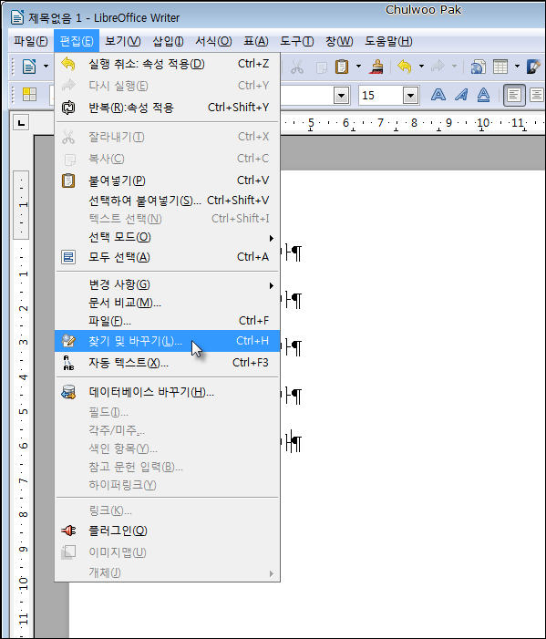Image resolution: width=546 pixels, height=639 pixels.
Task: Choose 자동 텍스트(X)... menu entry
Action: point(168,363)
